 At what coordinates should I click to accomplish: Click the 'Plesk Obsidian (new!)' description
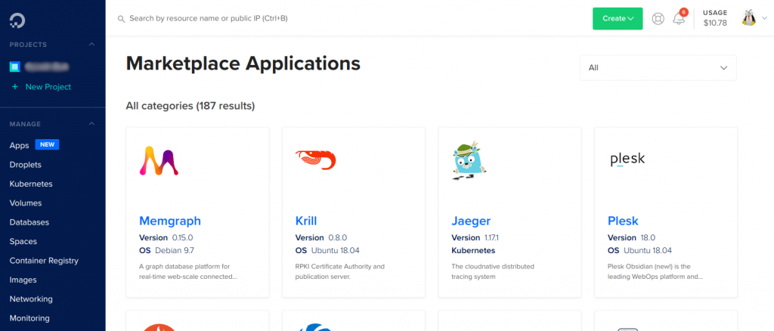point(655,272)
